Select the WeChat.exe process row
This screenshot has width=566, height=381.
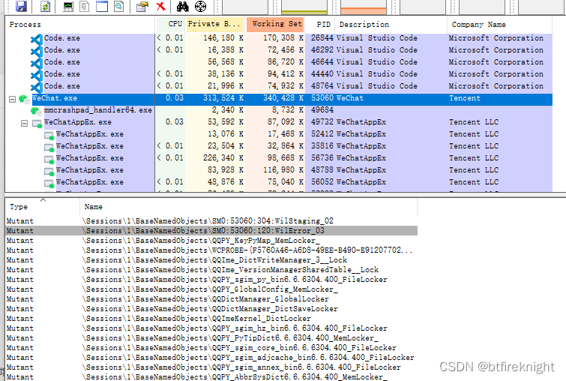(279, 99)
